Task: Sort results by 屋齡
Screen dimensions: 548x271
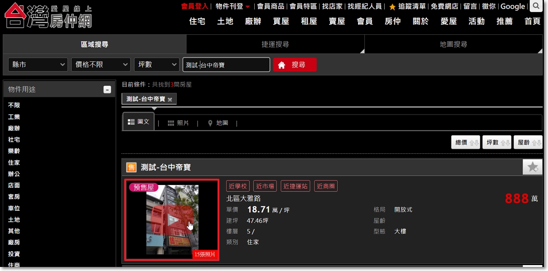Action: pyautogui.click(x=528, y=143)
